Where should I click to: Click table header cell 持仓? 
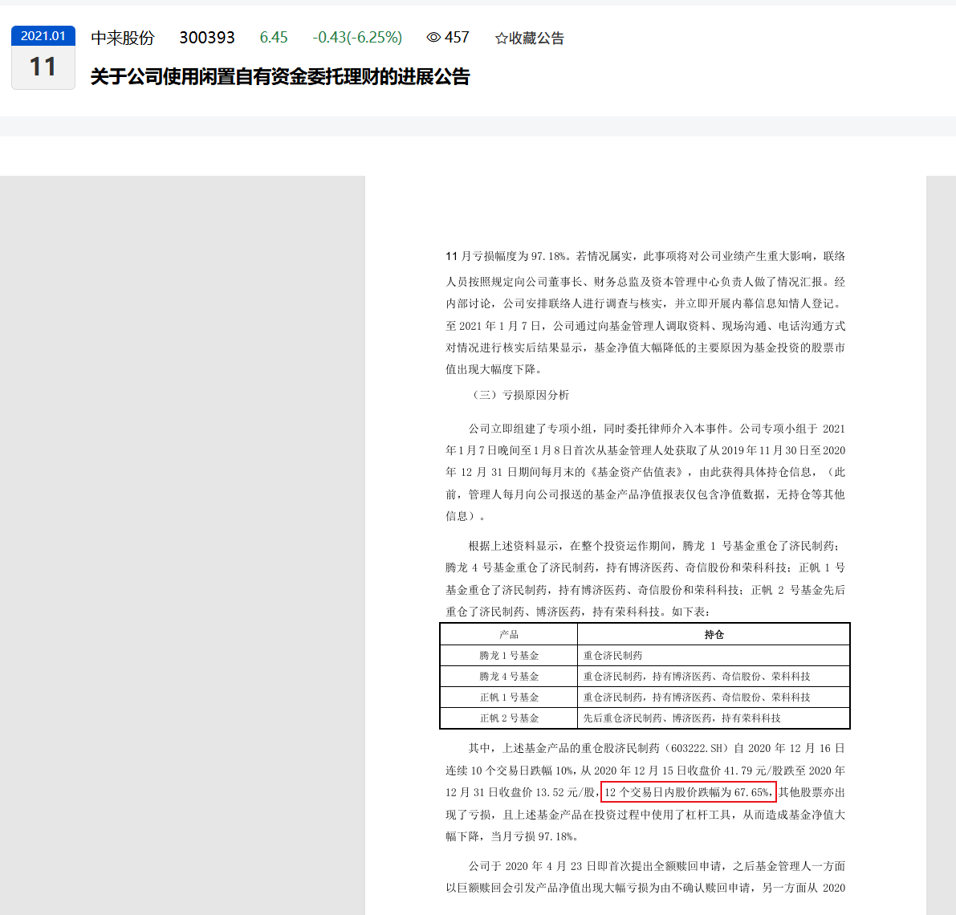714,635
